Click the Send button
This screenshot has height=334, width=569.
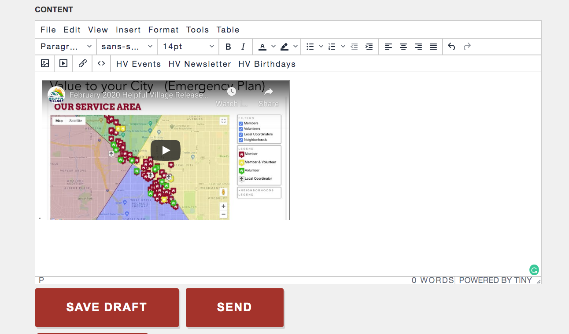[235, 308]
